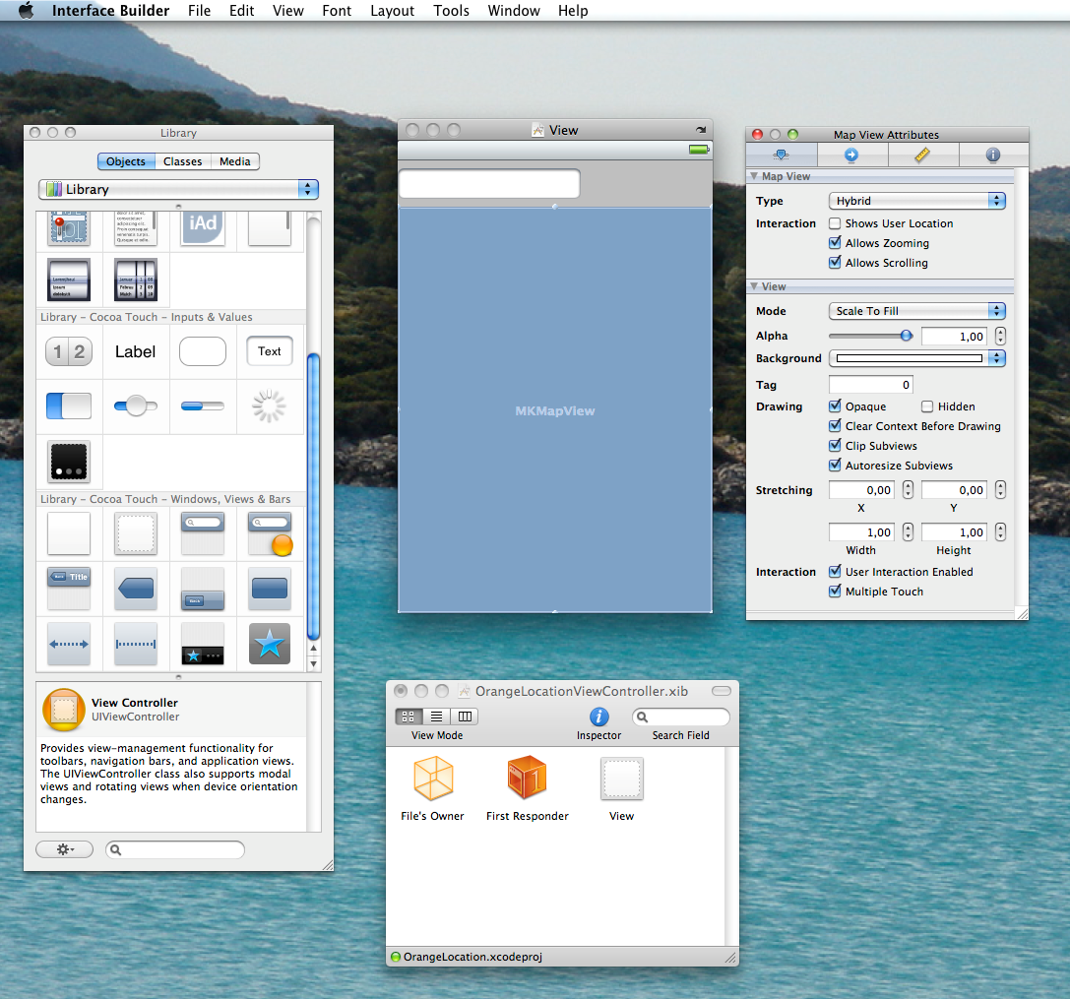Open the Connections inspector tab
Image resolution: width=1070 pixels, height=999 pixels.
click(x=851, y=156)
